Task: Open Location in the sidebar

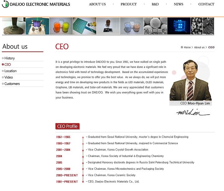Action: [11, 71]
